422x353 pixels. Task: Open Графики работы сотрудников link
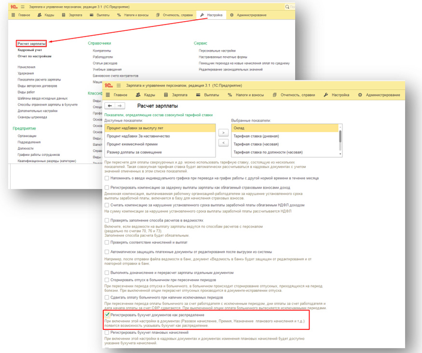[x=39, y=155]
